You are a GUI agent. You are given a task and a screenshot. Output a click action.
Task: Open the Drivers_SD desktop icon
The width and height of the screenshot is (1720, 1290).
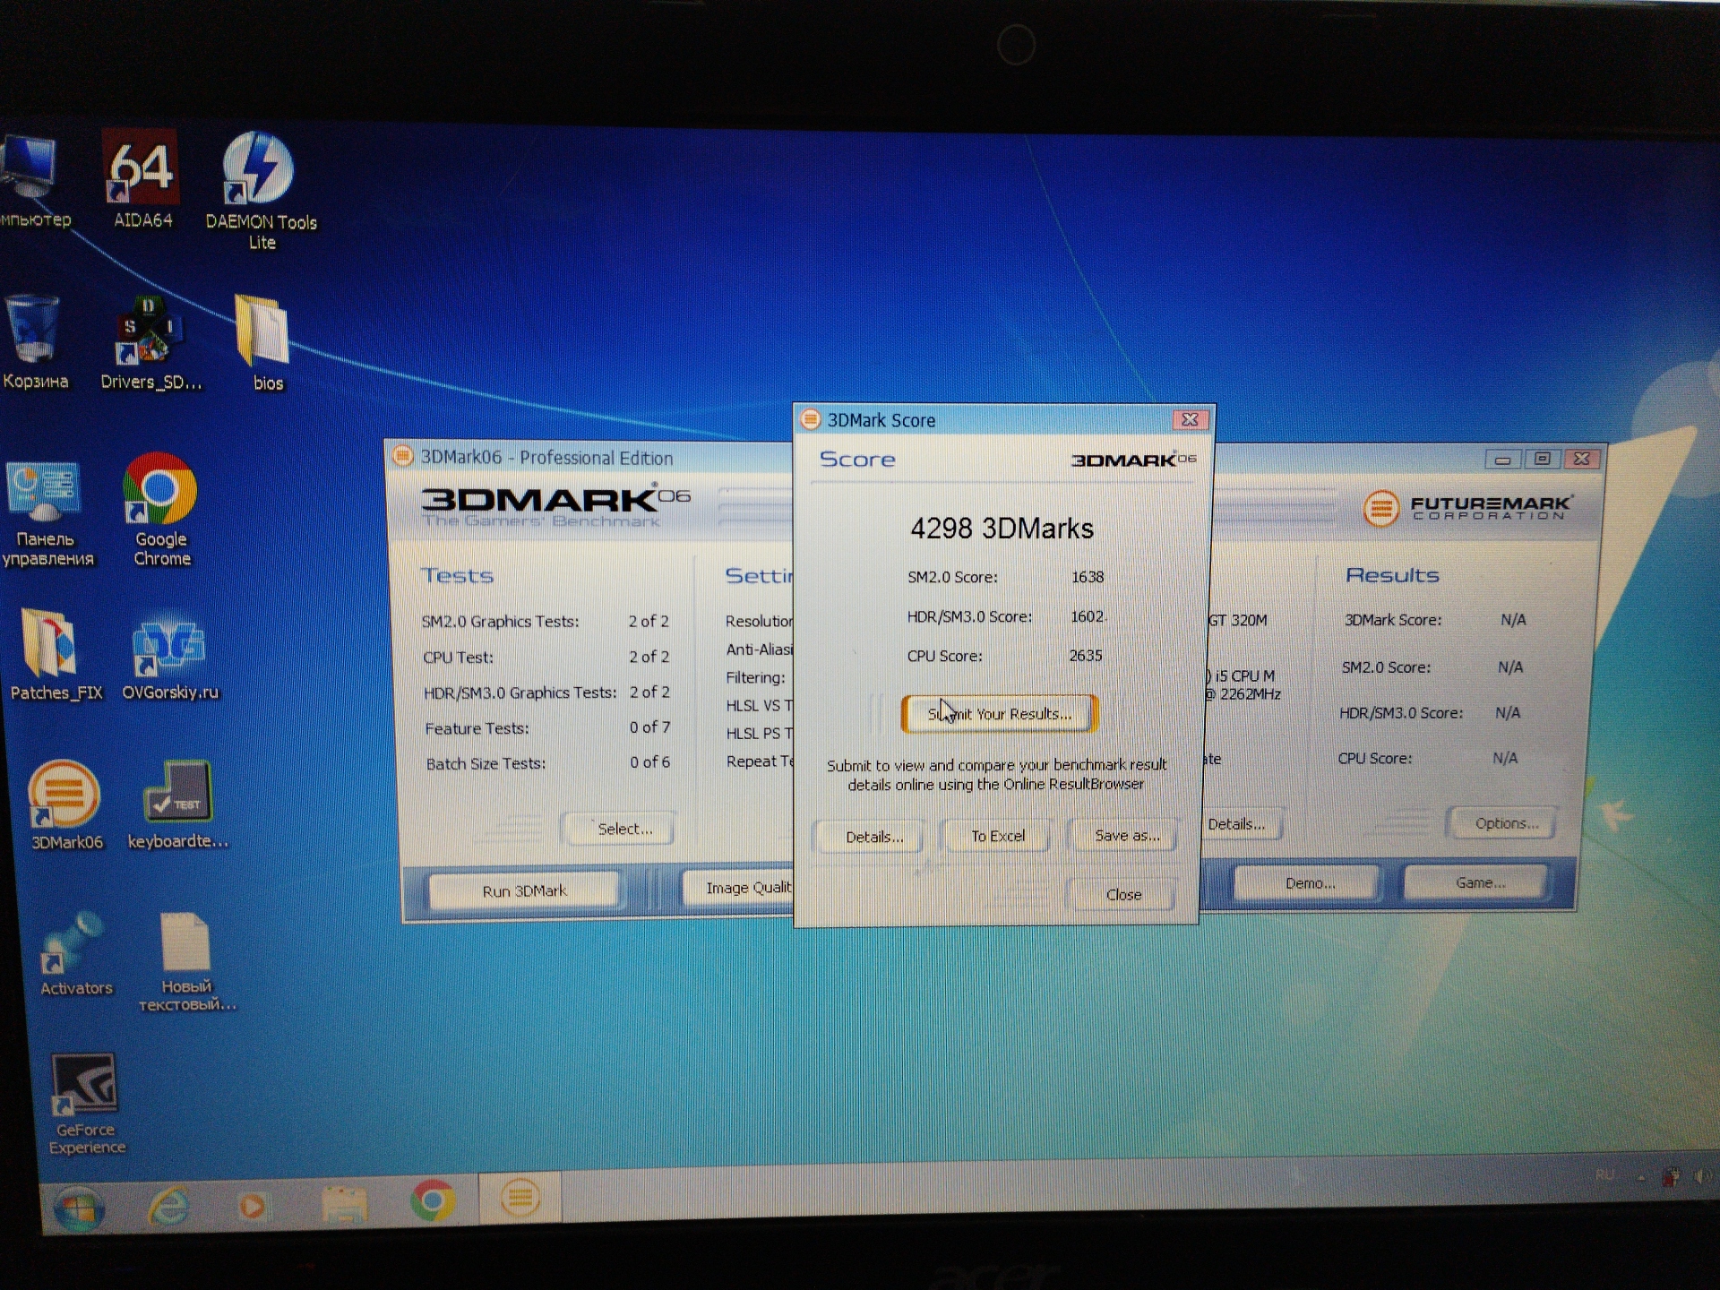[x=150, y=343]
